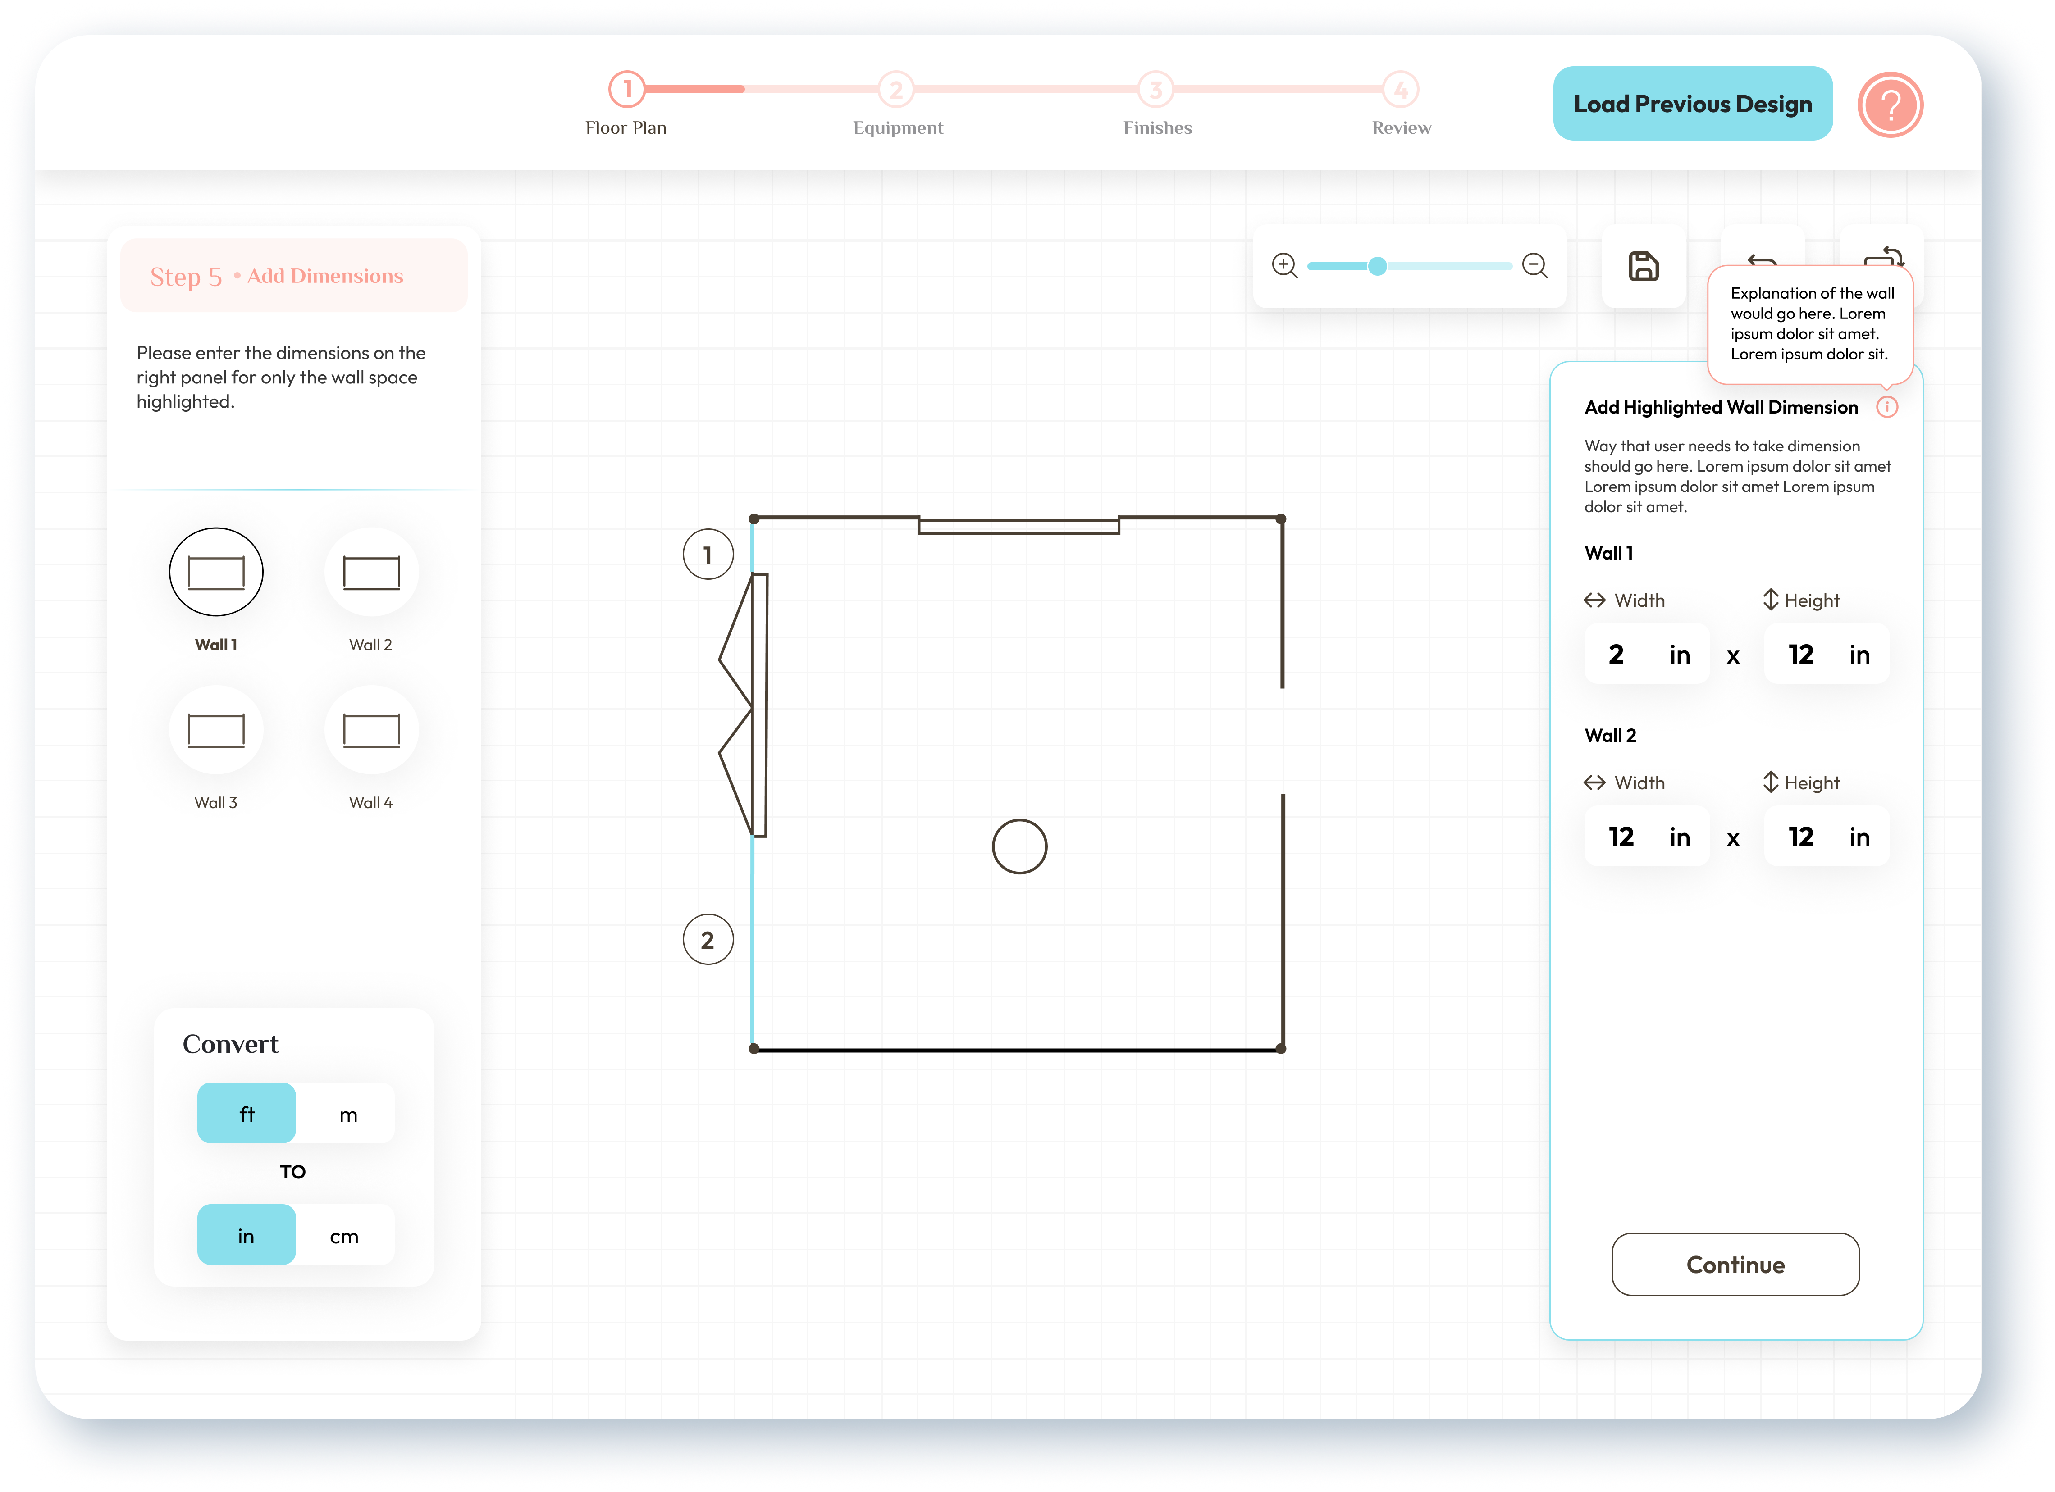Select the Wall 2 thumbnail icon
The width and height of the screenshot is (2055, 1492).
(371, 573)
